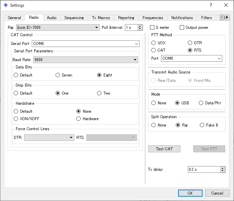Open the Rig dropdown list

click(x=58, y=28)
